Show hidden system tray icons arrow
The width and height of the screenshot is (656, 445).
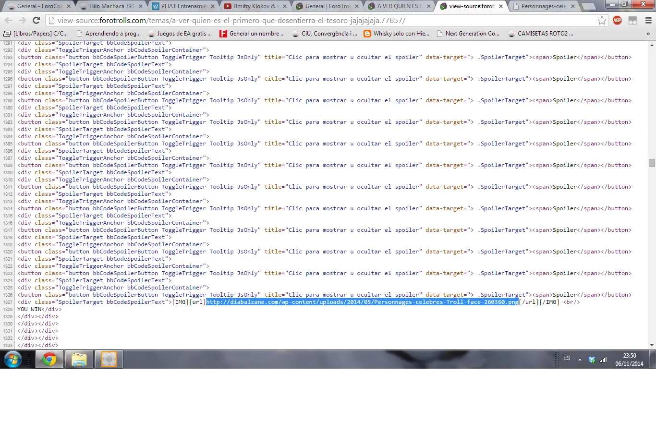point(580,359)
